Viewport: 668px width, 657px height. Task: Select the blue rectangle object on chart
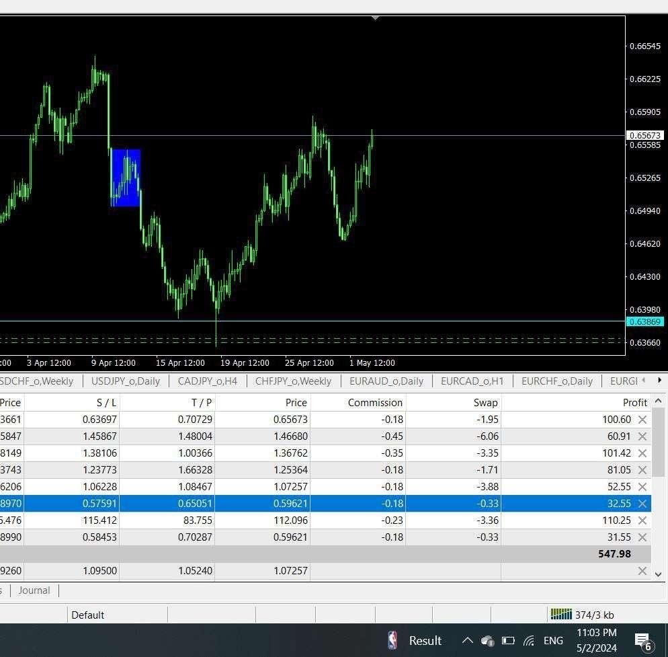click(126, 178)
